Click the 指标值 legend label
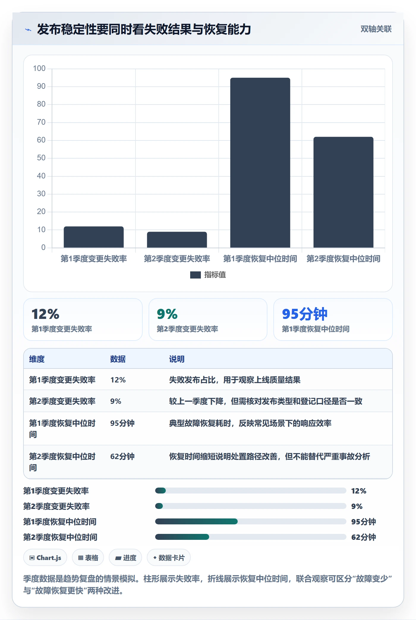 [x=215, y=275]
